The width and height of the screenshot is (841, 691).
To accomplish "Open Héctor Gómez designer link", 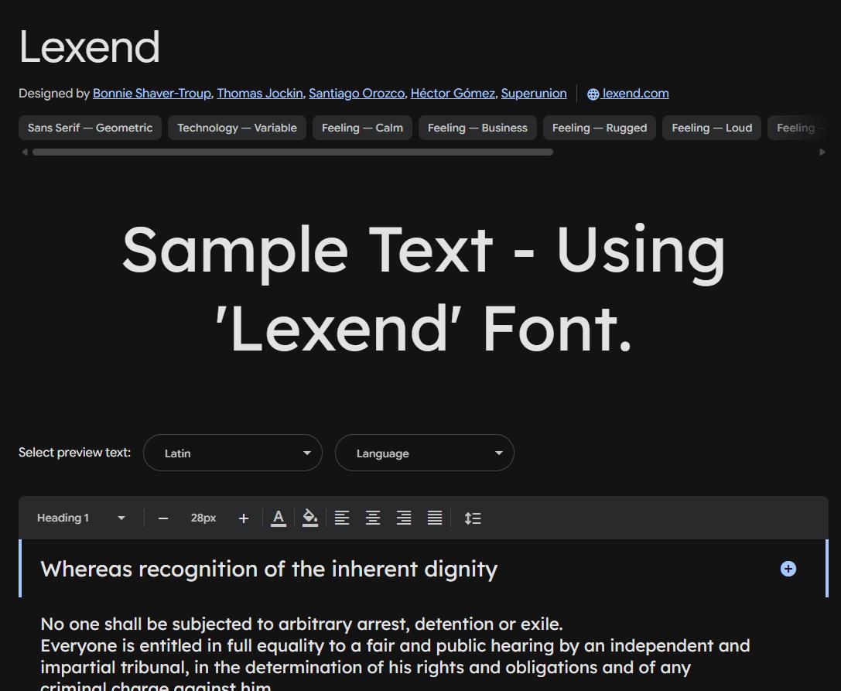I will tap(453, 94).
